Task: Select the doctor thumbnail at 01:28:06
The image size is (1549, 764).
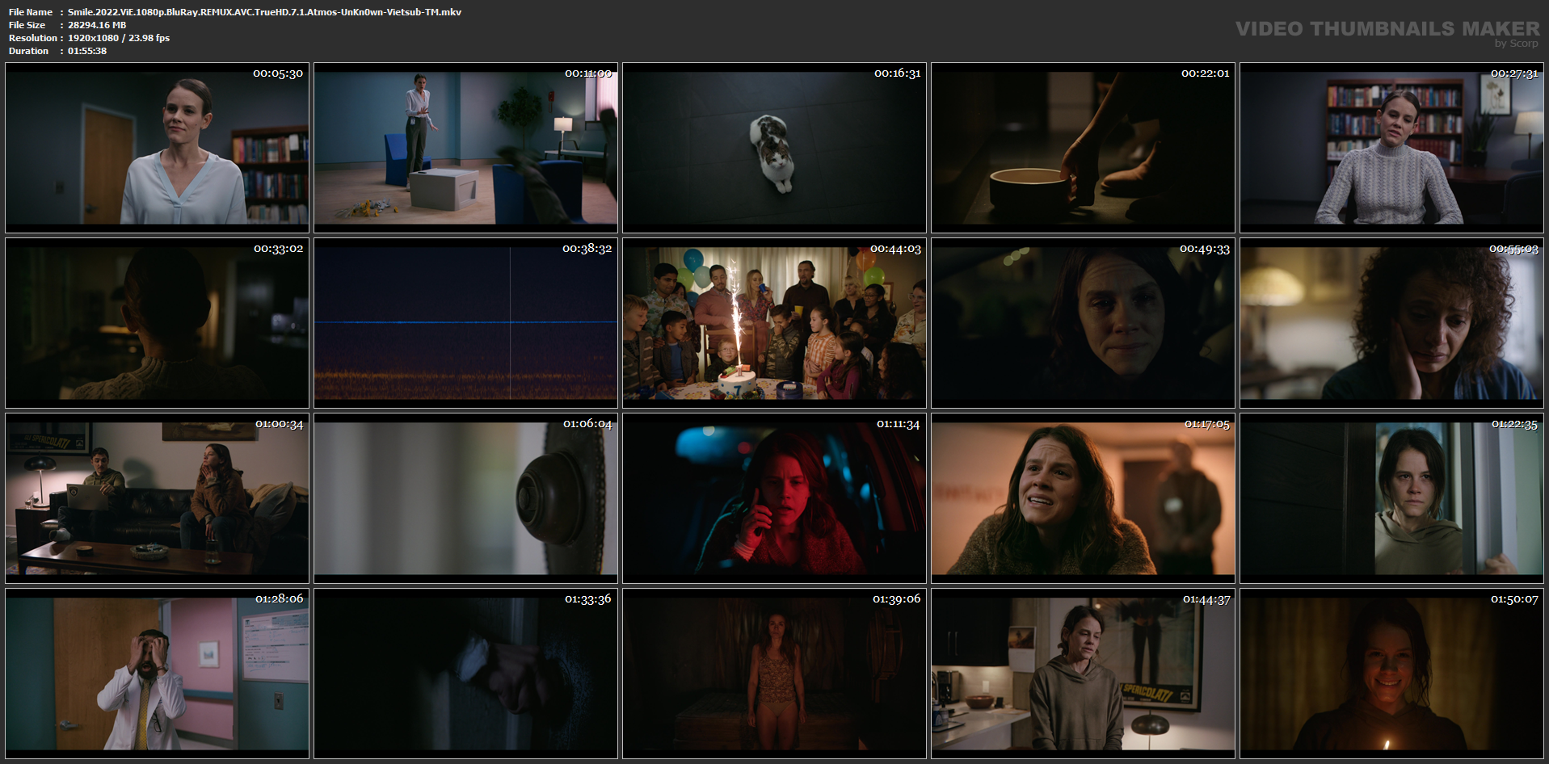Action: click(157, 674)
